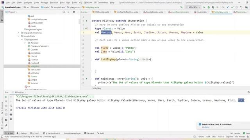Click the run gutter arrow beside def main
This screenshot has width=250, height=140.
(87, 79)
